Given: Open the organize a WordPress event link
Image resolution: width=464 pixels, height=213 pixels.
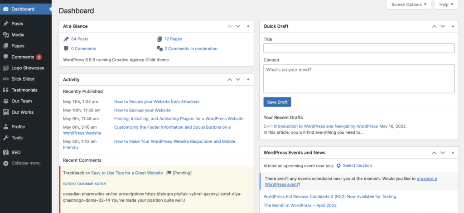Looking at the screenshot, I should 351,182.
